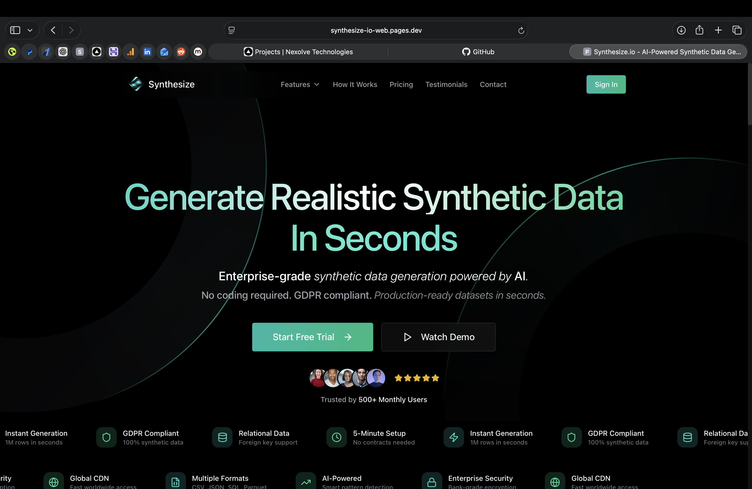
Task: Expand the sidebar selector chevron next to sidebar button
Action: 30,30
